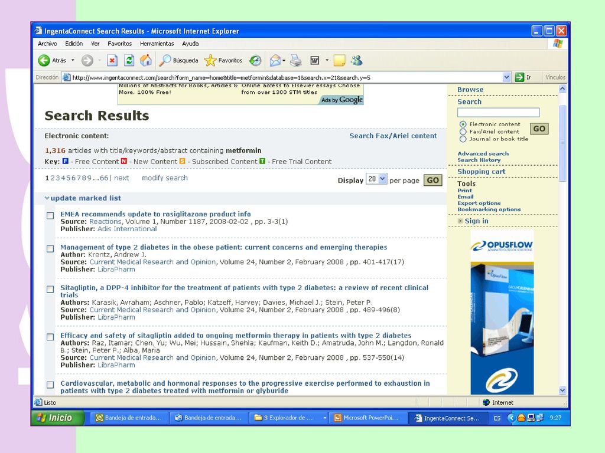This screenshot has width=605, height=453.
Task: Select the Electronic content radio button
Action: 463,124
